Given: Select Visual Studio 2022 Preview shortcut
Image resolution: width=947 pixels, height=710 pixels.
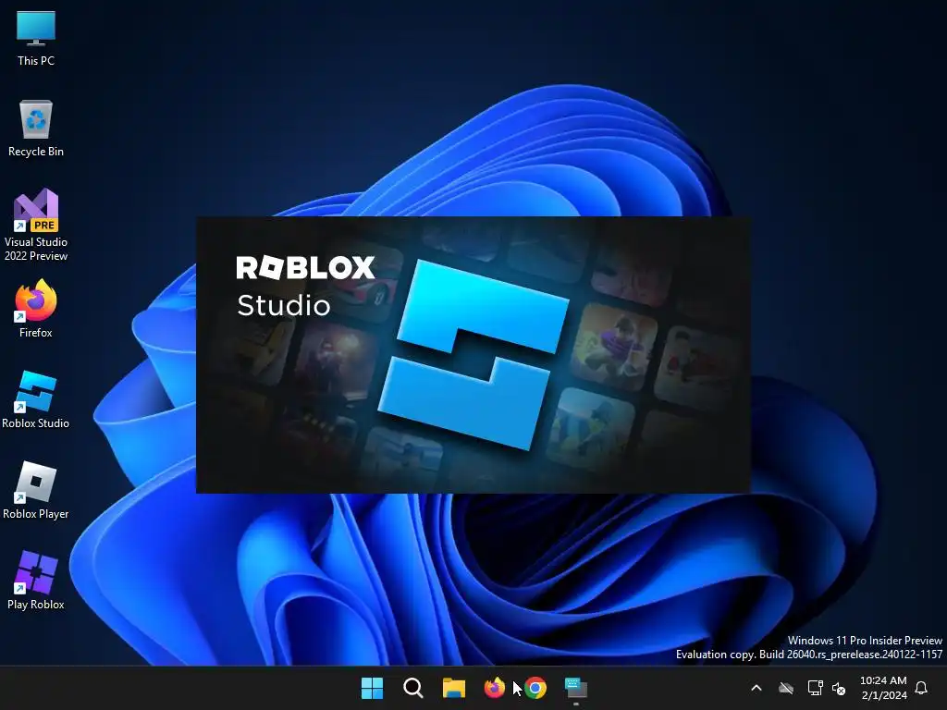Looking at the screenshot, I should click(x=36, y=226).
